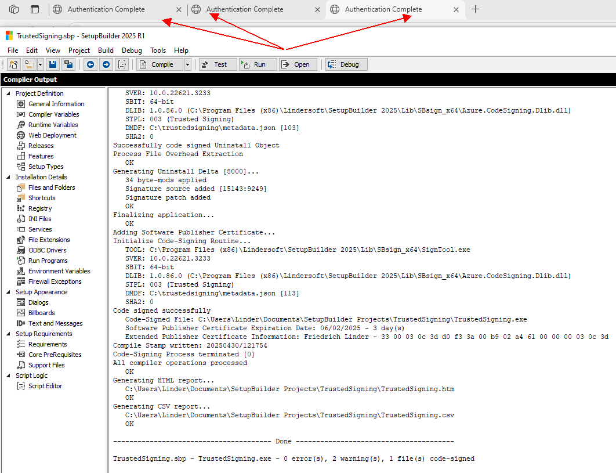Click the save-all/export disk toolbar icon
Viewport: 616px width, 473px height.
point(68,64)
